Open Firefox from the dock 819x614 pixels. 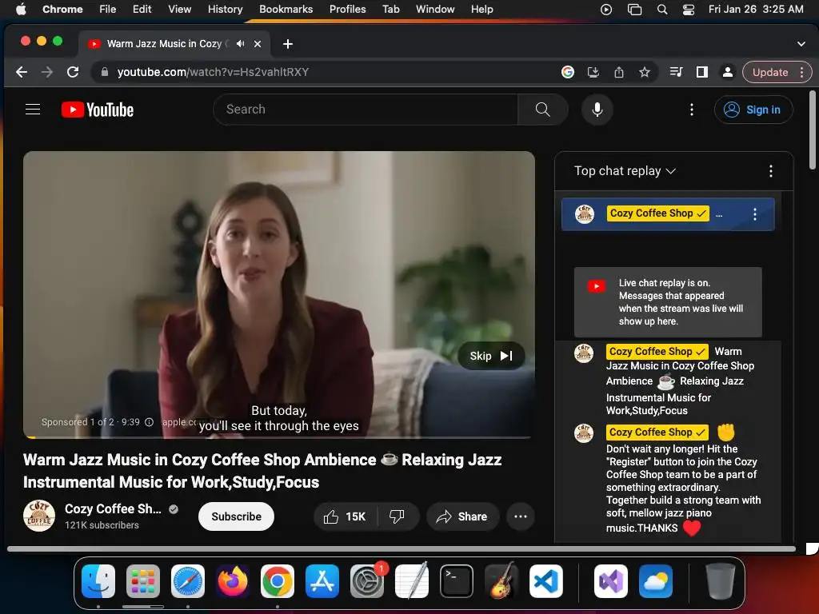tap(233, 581)
